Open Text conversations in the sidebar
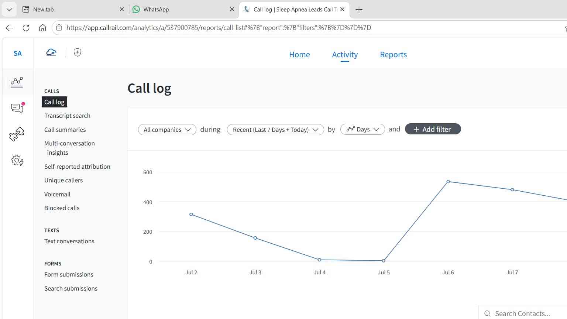 [69, 241]
